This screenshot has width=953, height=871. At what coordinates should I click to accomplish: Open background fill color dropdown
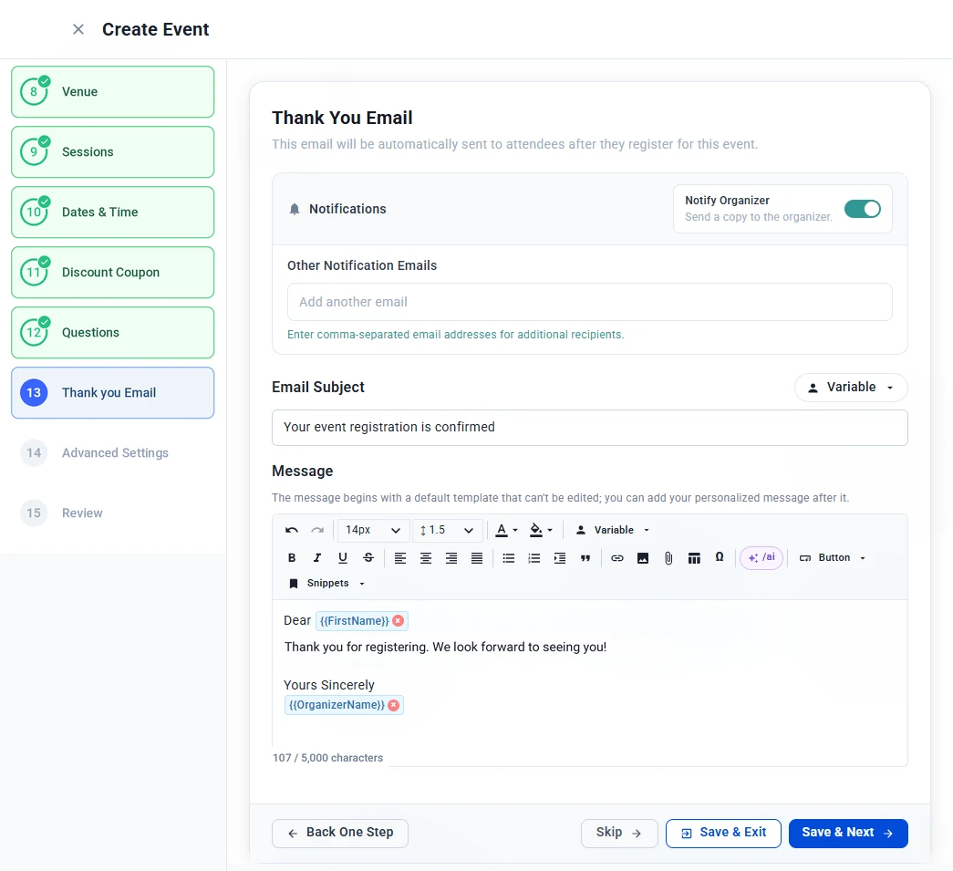541,530
